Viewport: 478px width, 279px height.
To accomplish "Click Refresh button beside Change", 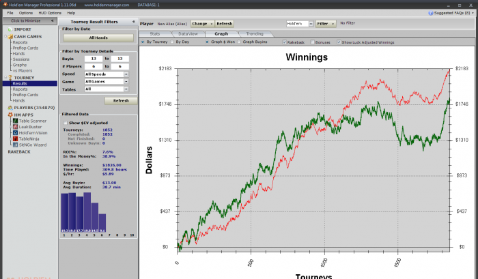I will [x=225, y=24].
